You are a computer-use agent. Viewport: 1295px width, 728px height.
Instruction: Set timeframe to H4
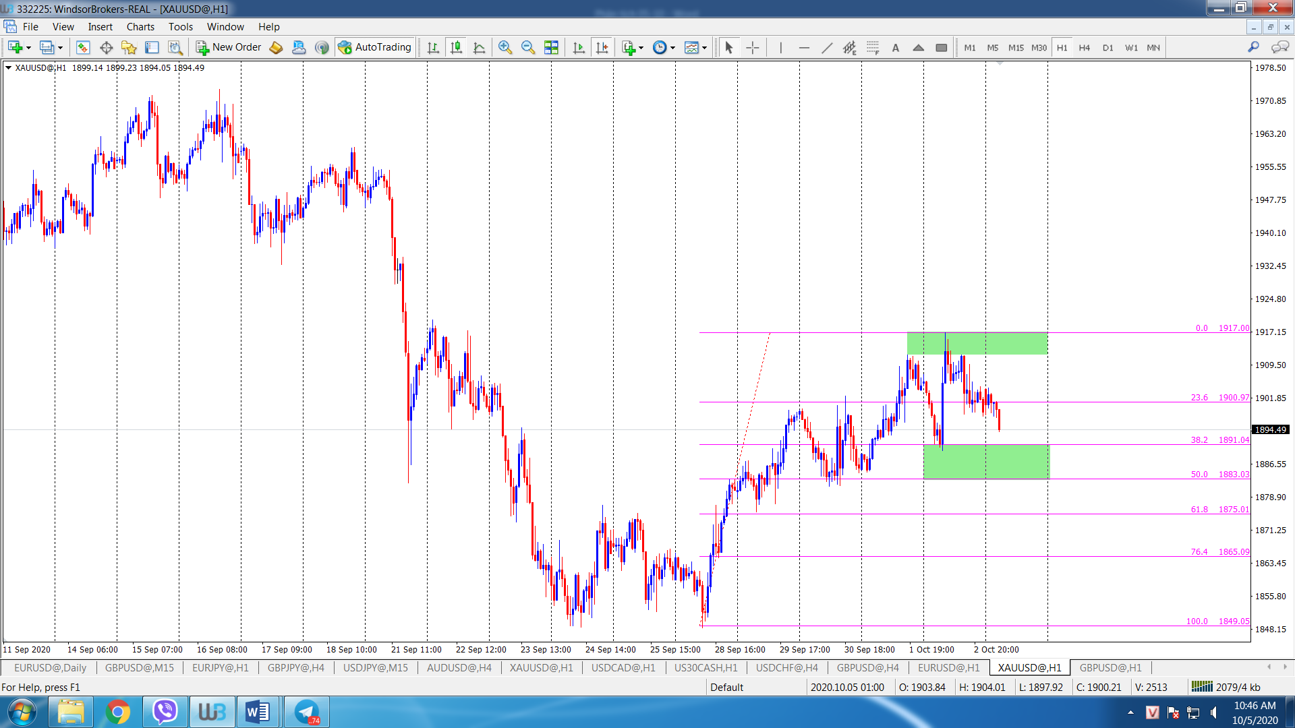pyautogui.click(x=1084, y=48)
